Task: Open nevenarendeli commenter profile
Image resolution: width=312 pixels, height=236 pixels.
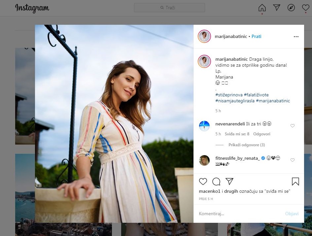Action: (x=230, y=124)
